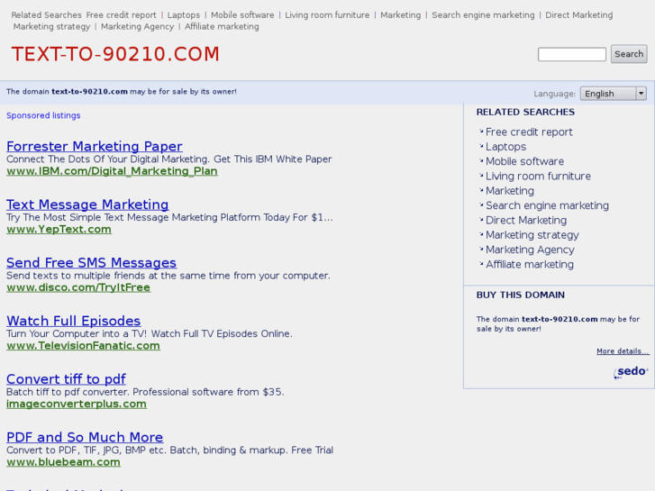Viewport: 655px width, 491px height.
Task: Click Laptops in top related searches
Action: point(184,15)
